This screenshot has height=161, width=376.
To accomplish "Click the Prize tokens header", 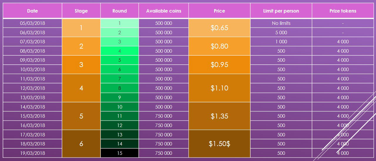I will coord(343,11).
